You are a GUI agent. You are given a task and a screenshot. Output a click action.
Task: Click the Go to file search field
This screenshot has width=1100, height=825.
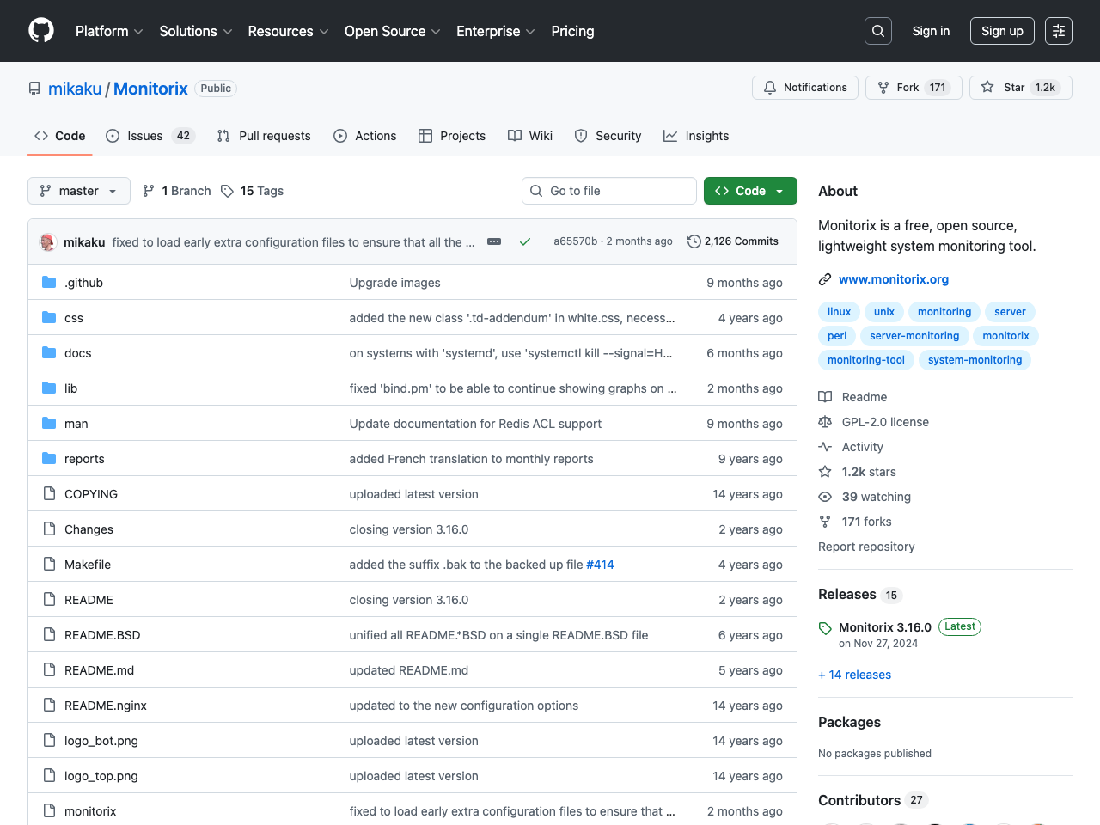click(x=608, y=191)
